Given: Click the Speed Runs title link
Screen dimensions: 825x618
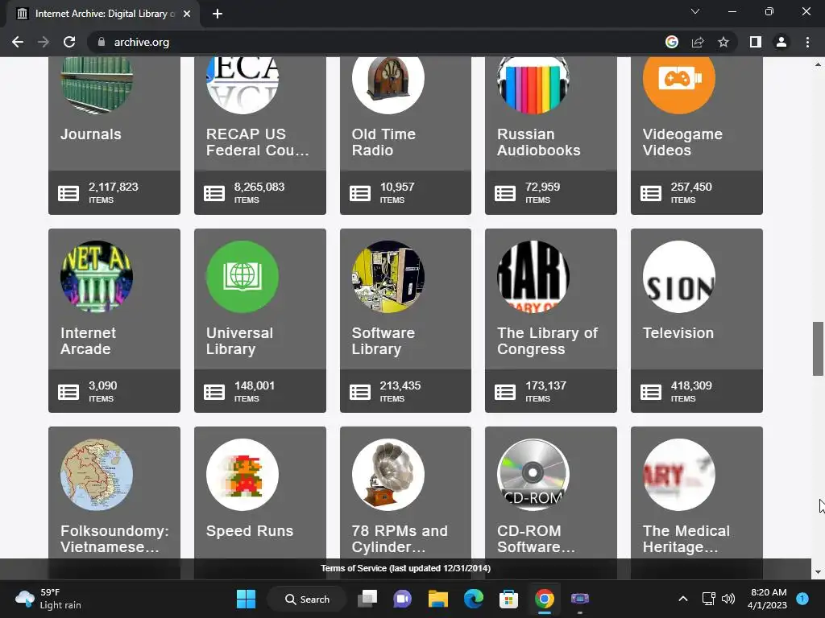Looking at the screenshot, I should [x=250, y=531].
